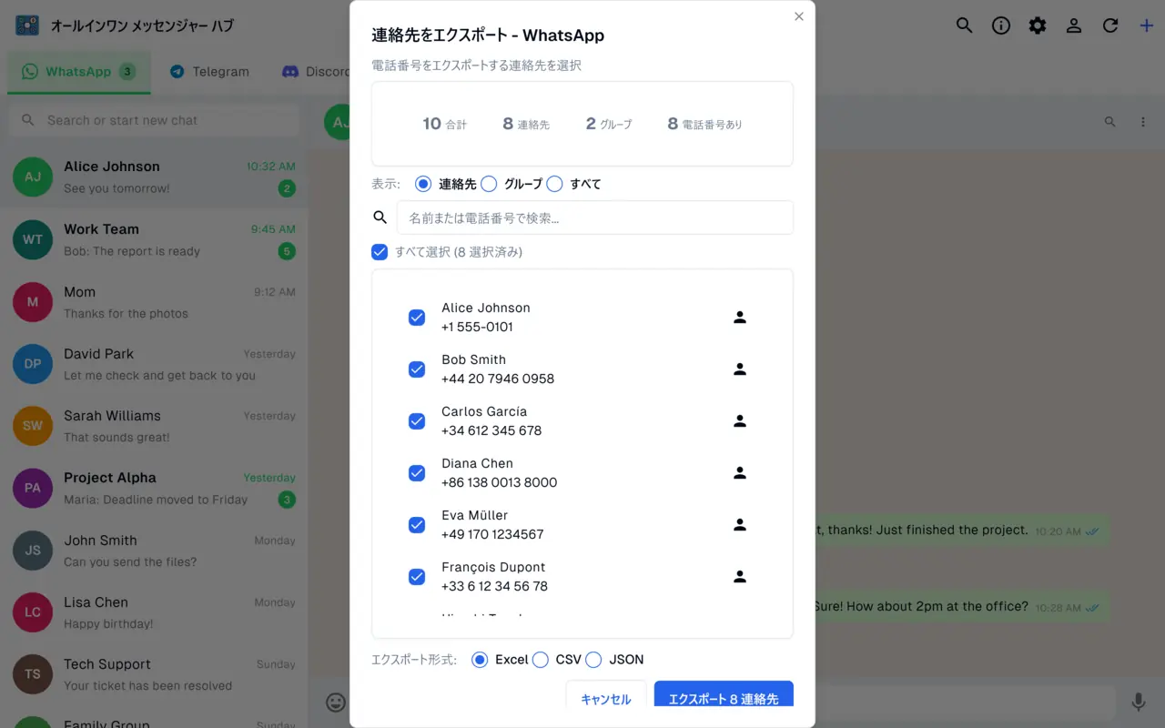Click the account profile icon
Viewport: 1165px width, 728px height.
click(x=1074, y=25)
